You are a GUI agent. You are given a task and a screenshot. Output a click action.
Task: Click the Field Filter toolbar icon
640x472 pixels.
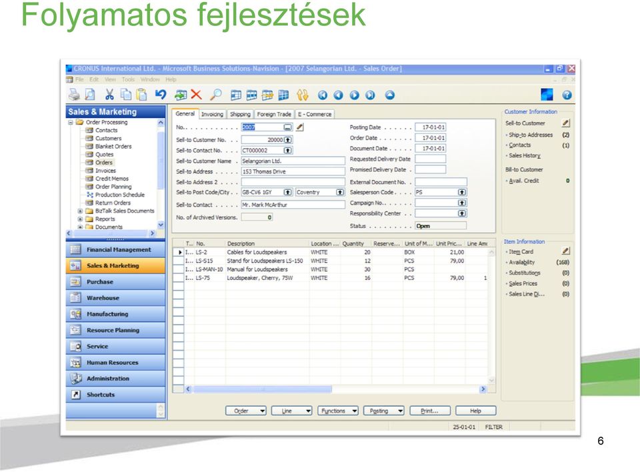point(236,95)
